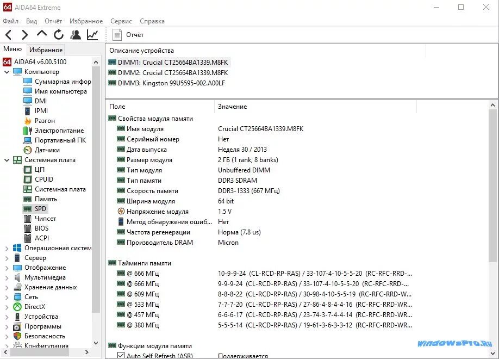Click the details pane vertical scrollbar thumb
Image resolution: width=499 pixels, height=359 pixels.
tap(492, 185)
